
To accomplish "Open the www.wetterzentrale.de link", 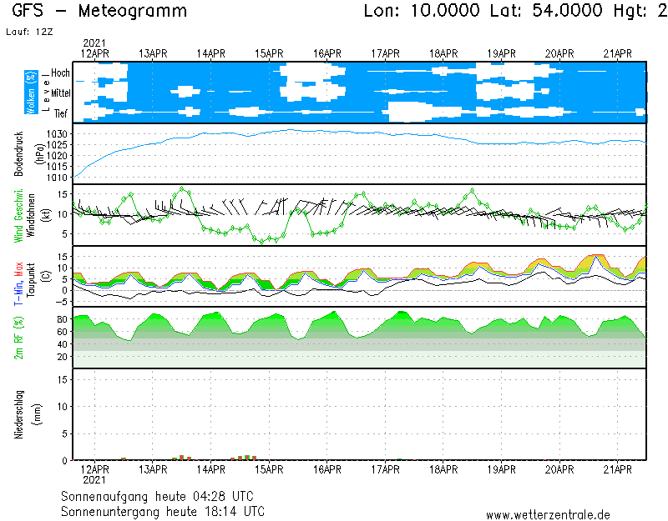I will pyautogui.click(x=548, y=515).
